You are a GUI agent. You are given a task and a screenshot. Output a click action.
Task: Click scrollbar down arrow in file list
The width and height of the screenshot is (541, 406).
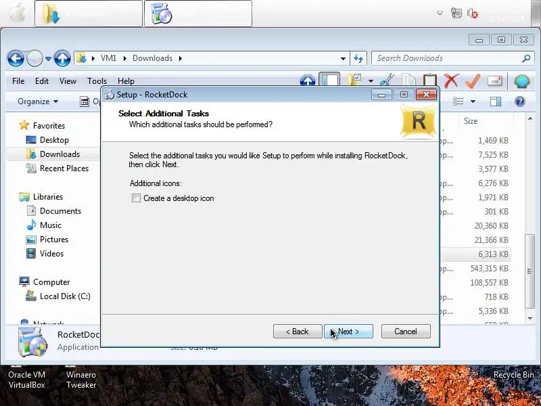(530, 318)
